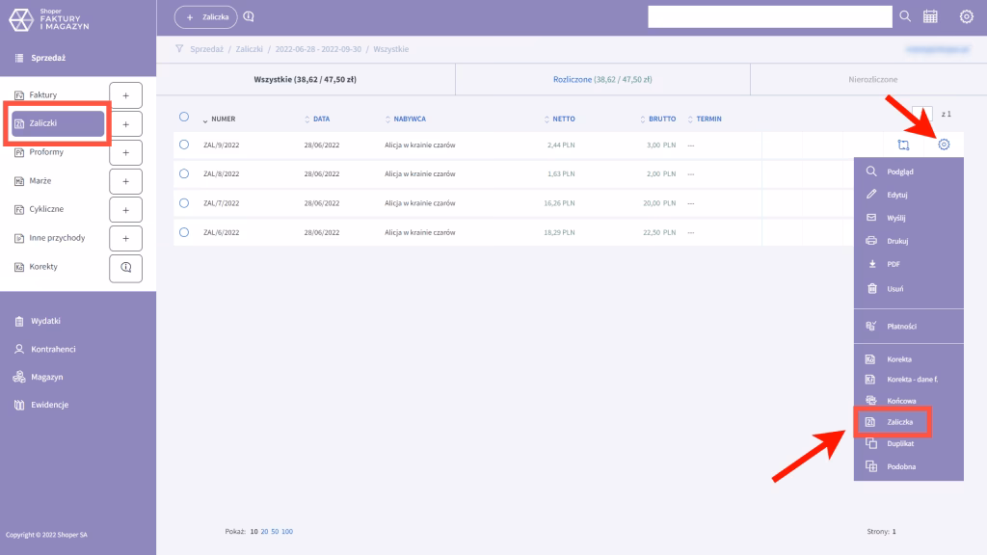The height and width of the screenshot is (555, 987).
Task: Toggle the select-all circle in table header
Action: click(184, 117)
